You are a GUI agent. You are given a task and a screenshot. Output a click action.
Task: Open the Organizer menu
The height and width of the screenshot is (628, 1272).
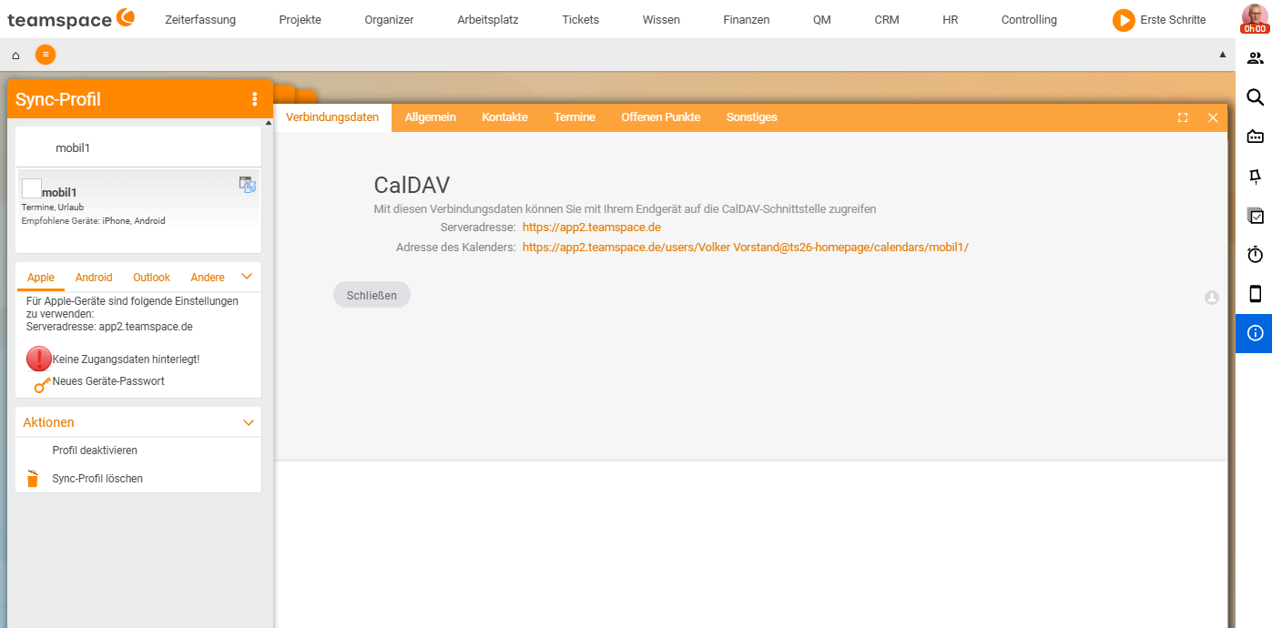pos(389,19)
